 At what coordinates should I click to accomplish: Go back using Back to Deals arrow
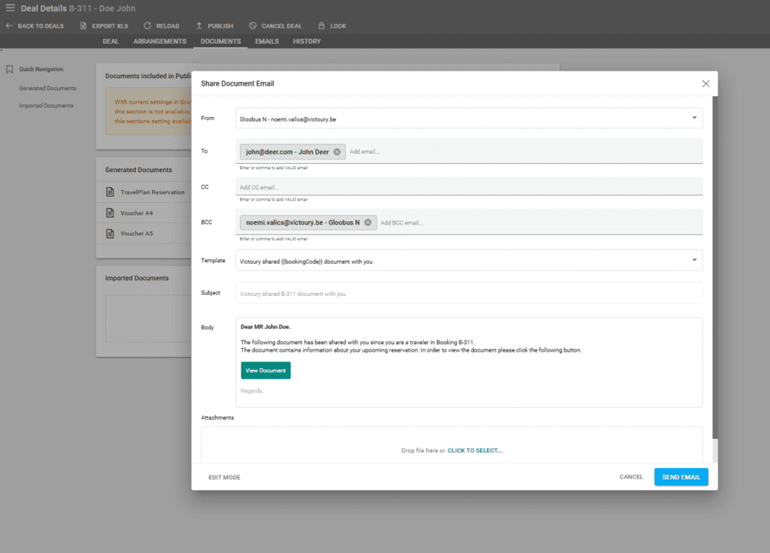click(x=9, y=26)
